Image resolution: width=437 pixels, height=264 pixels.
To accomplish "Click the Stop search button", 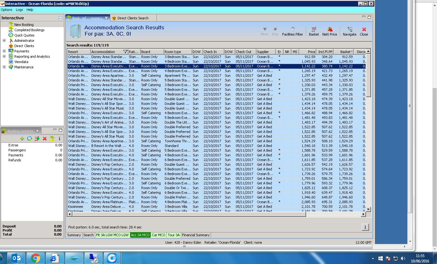I will [x=275, y=32].
